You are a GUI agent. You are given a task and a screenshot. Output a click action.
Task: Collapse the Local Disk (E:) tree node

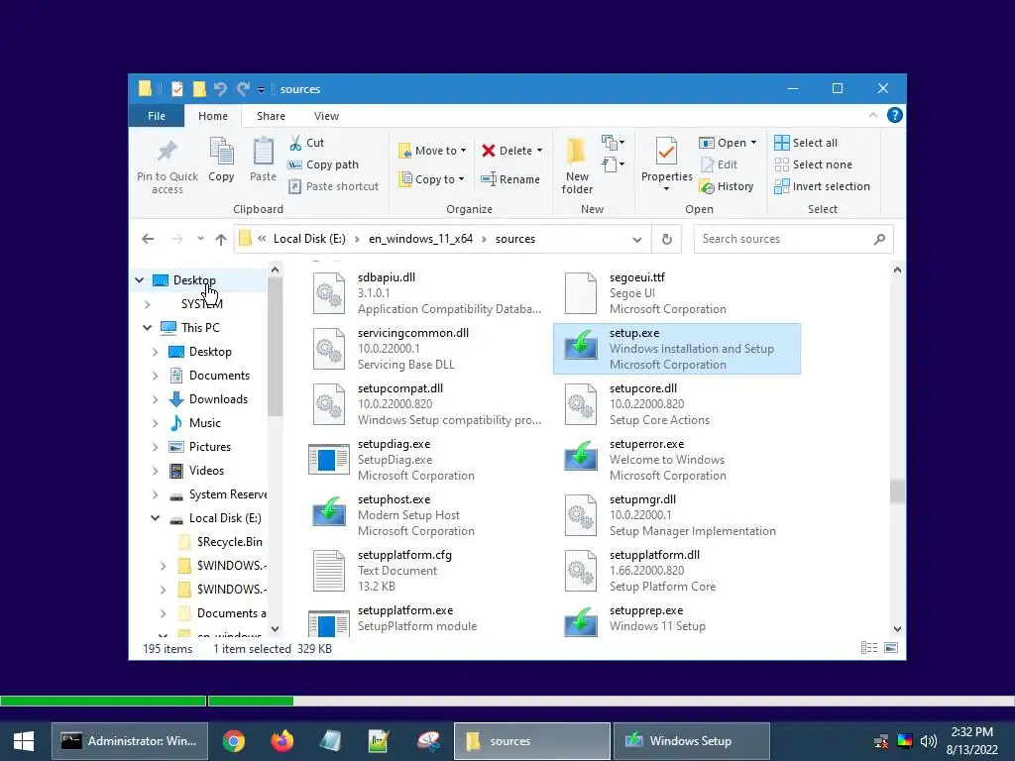pyautogui.click(x=156, y=517)
